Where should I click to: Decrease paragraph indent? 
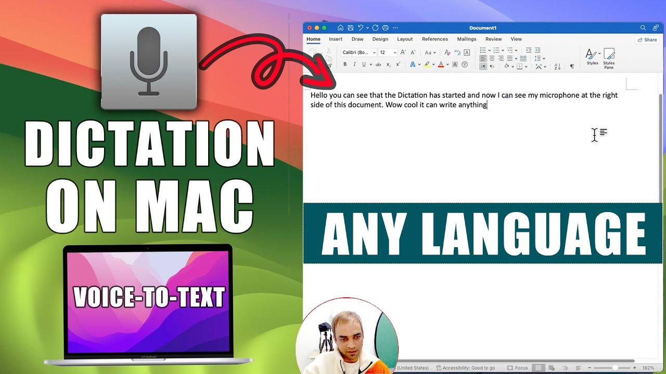pos(529,50)
